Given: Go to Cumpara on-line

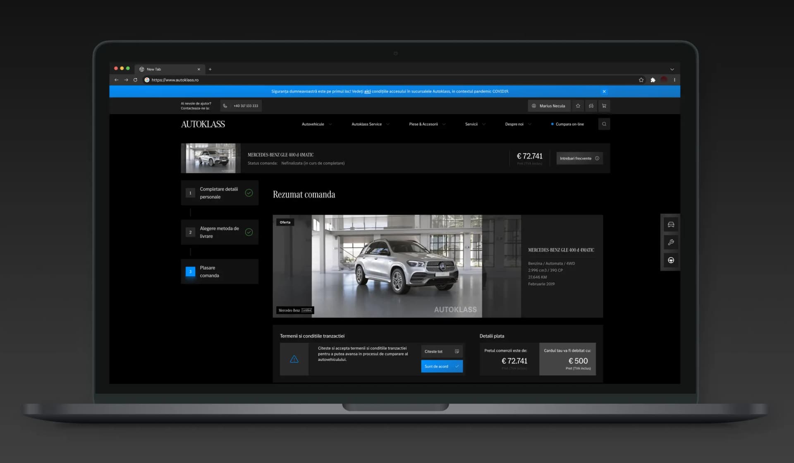Looking at the screenshot, I should (x=567, y=124).
